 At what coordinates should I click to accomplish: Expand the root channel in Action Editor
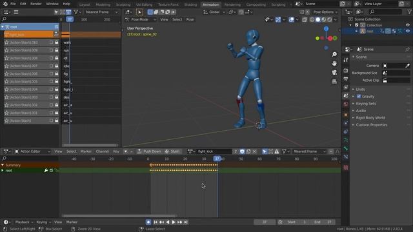[3, 170]
